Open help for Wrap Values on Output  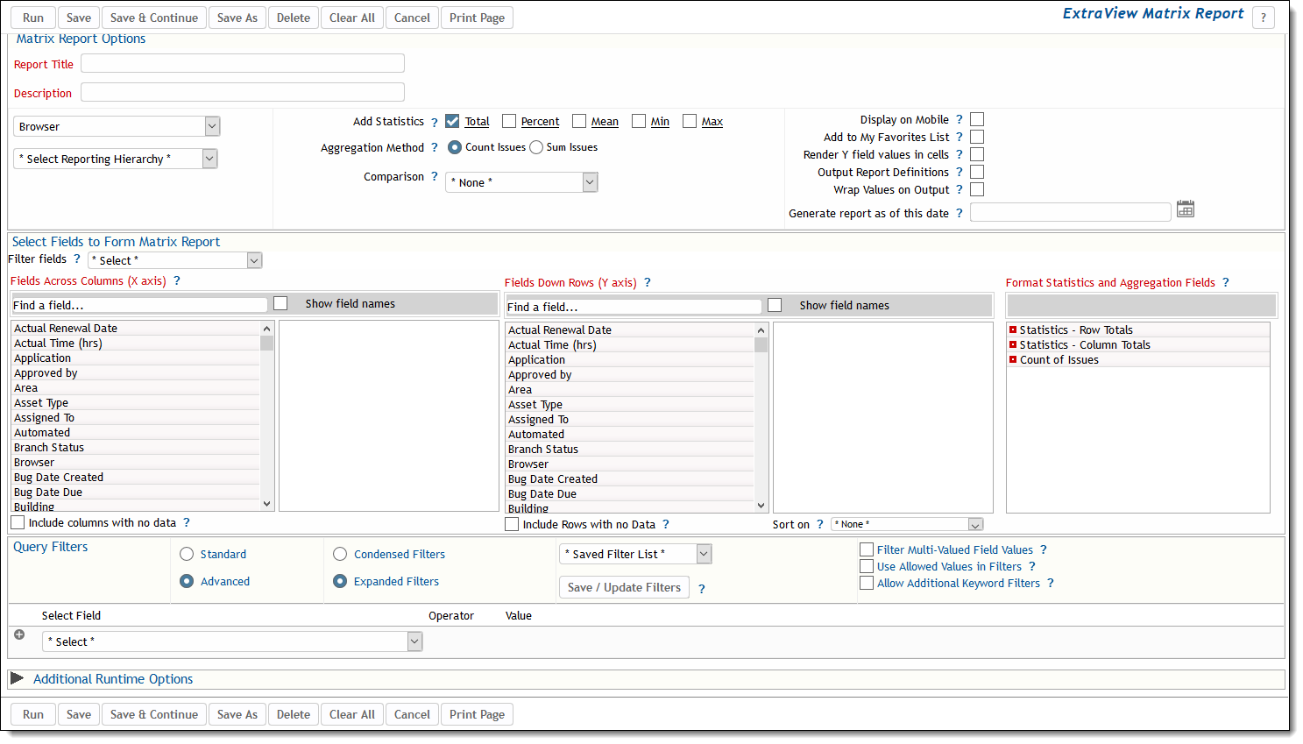pos(959,189)
